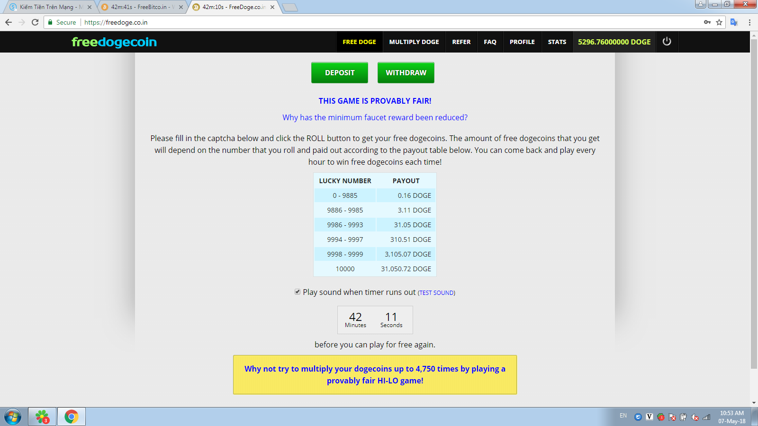Click the 5296.76000000 DOGE balance
Screen dimensions: 758x426
click(614, 42)
